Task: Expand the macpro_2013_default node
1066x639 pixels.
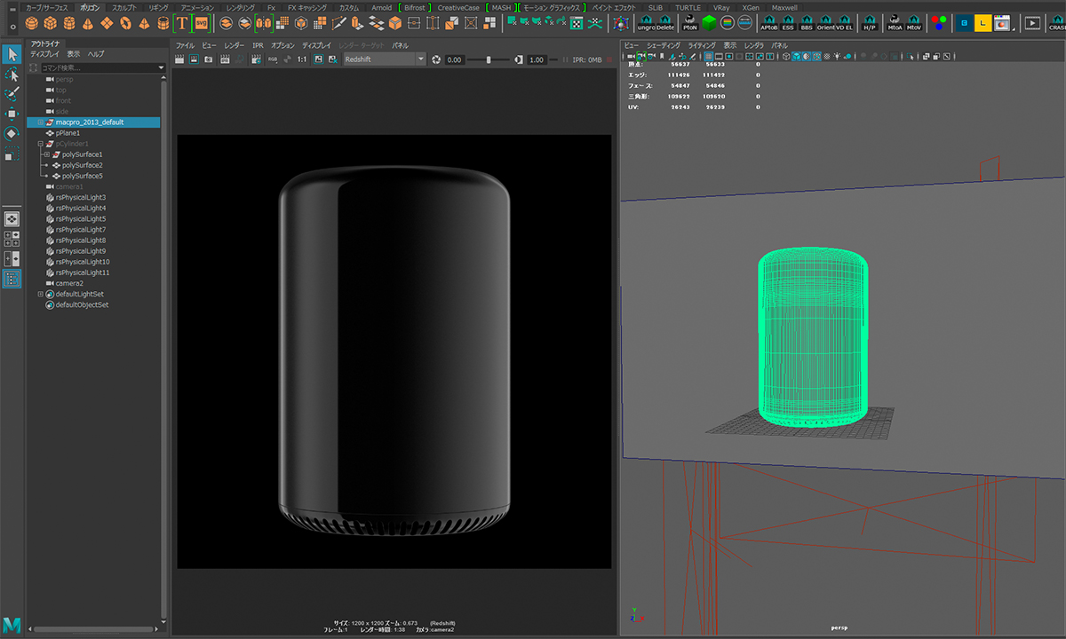Action: click(x=40, y=122)
